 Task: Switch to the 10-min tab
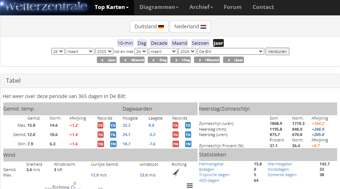point(125,43)
